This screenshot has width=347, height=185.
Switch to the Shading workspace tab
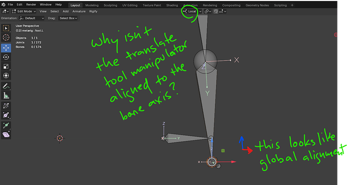pyautogui.click(x=172, y=6)
